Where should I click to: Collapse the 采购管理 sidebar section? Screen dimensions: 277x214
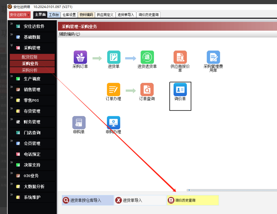[x=12, y=45]
